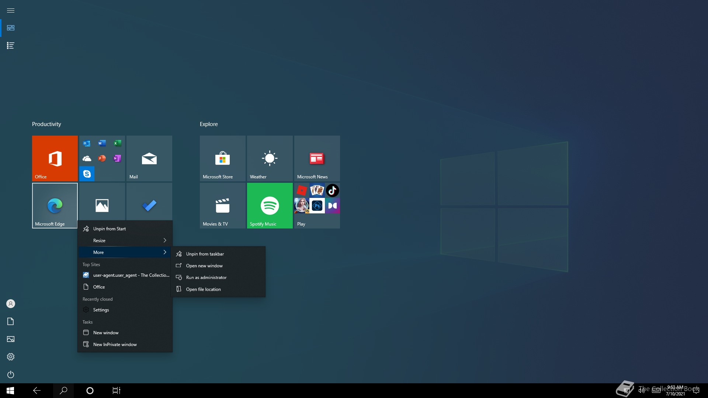Open TikTok in the Play tile
This screenshot has height=398, width=708.
point(332,191)
